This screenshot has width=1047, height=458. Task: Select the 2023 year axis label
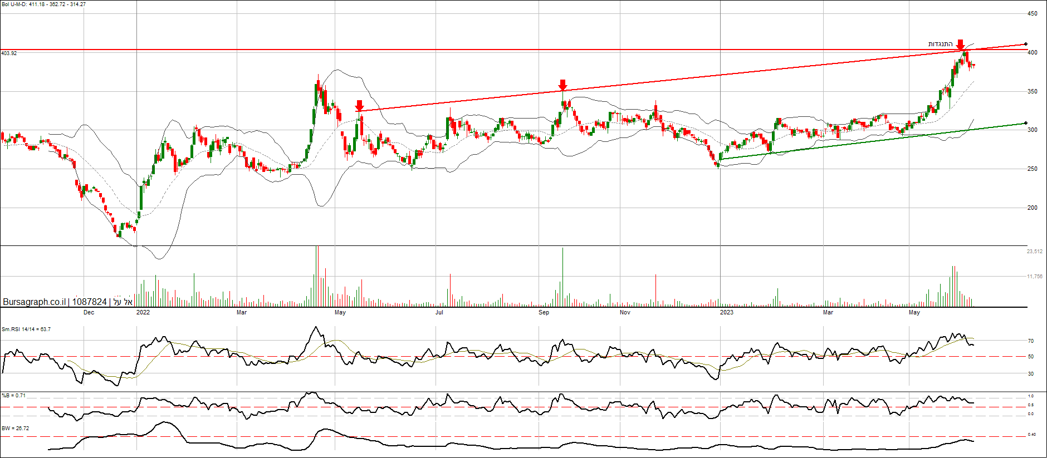pos(727,313)
